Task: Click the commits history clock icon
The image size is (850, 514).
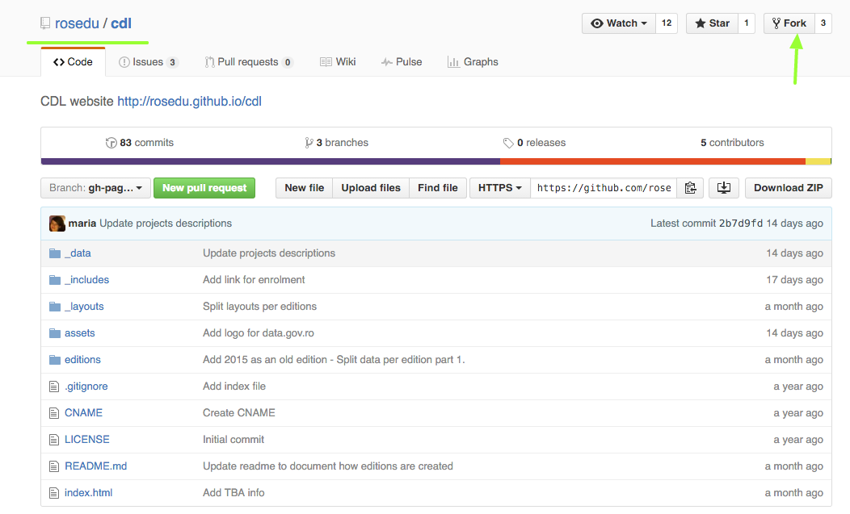Action: [112, 143]
